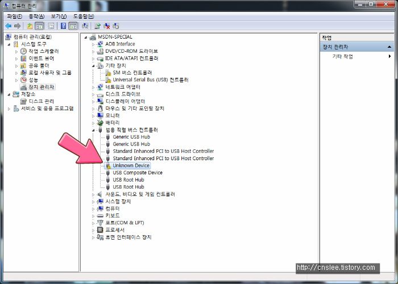Image resolution: width=398 pixels, height=284 pixels.
Task: Expand the ADB Interface node
Action: (x=93, y=44)
